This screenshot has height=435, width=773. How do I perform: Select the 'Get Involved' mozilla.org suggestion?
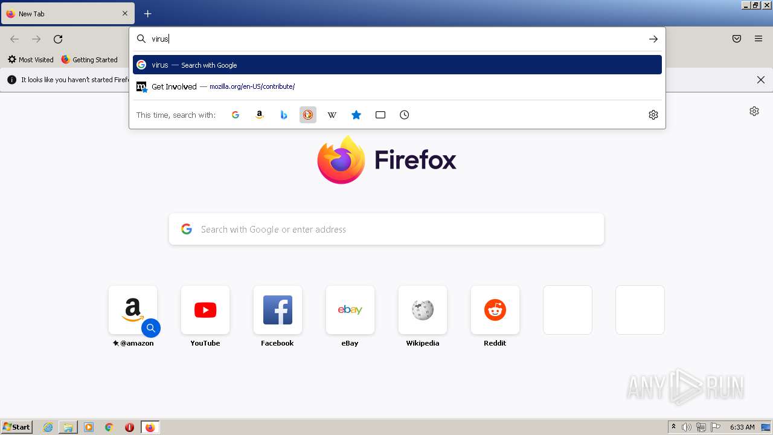pos(397,86)
